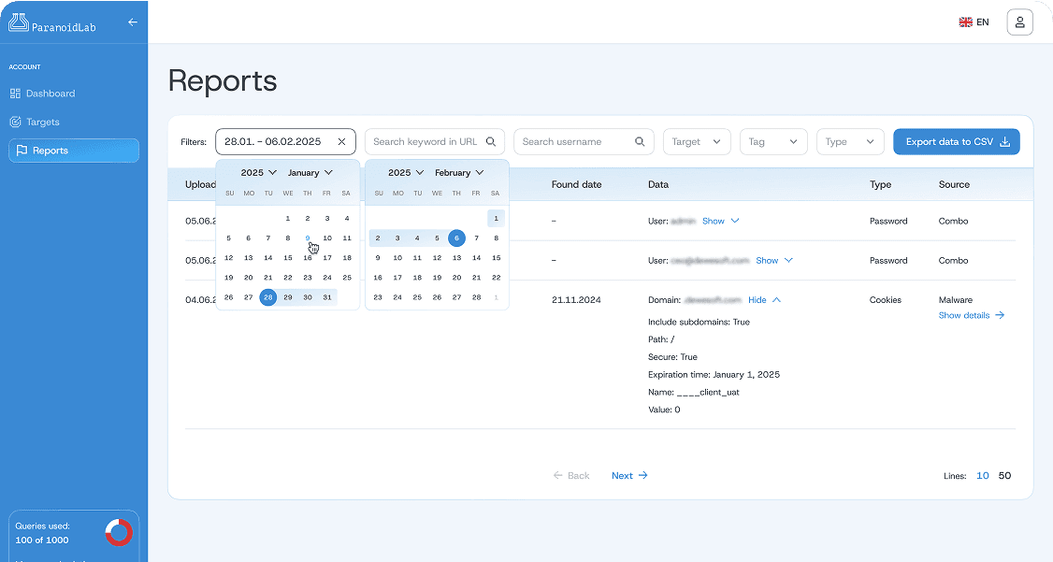The width and height of the screenshot is (1053, 562).
Task: Click the queries used donut chart
Action: point(119,532)
